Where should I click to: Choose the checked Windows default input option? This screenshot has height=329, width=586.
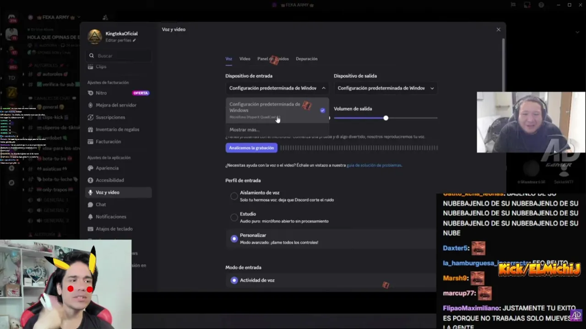[x=277, y=110]
